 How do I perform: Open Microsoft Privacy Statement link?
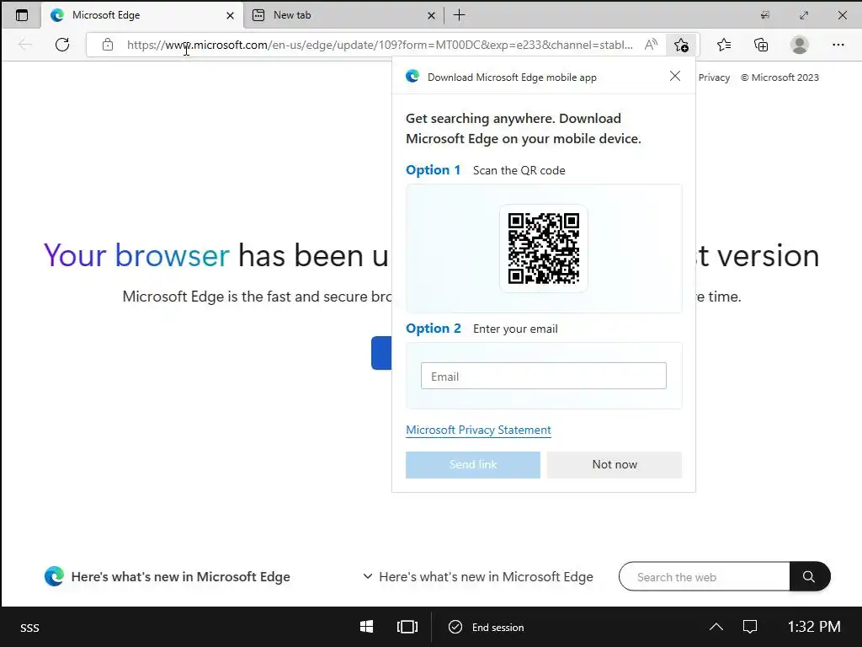click(478, 430)
